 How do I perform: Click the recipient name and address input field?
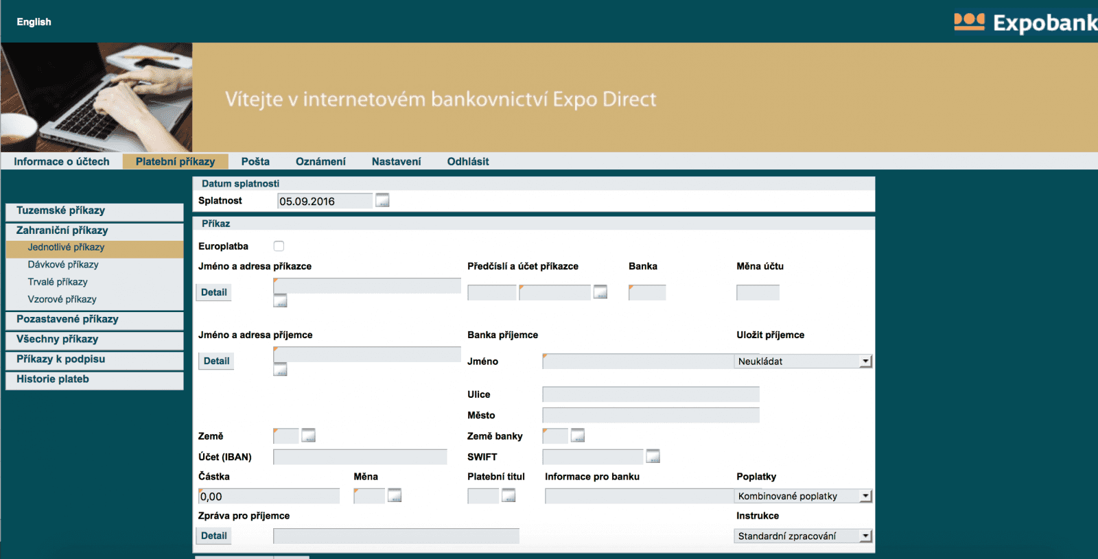367,354
